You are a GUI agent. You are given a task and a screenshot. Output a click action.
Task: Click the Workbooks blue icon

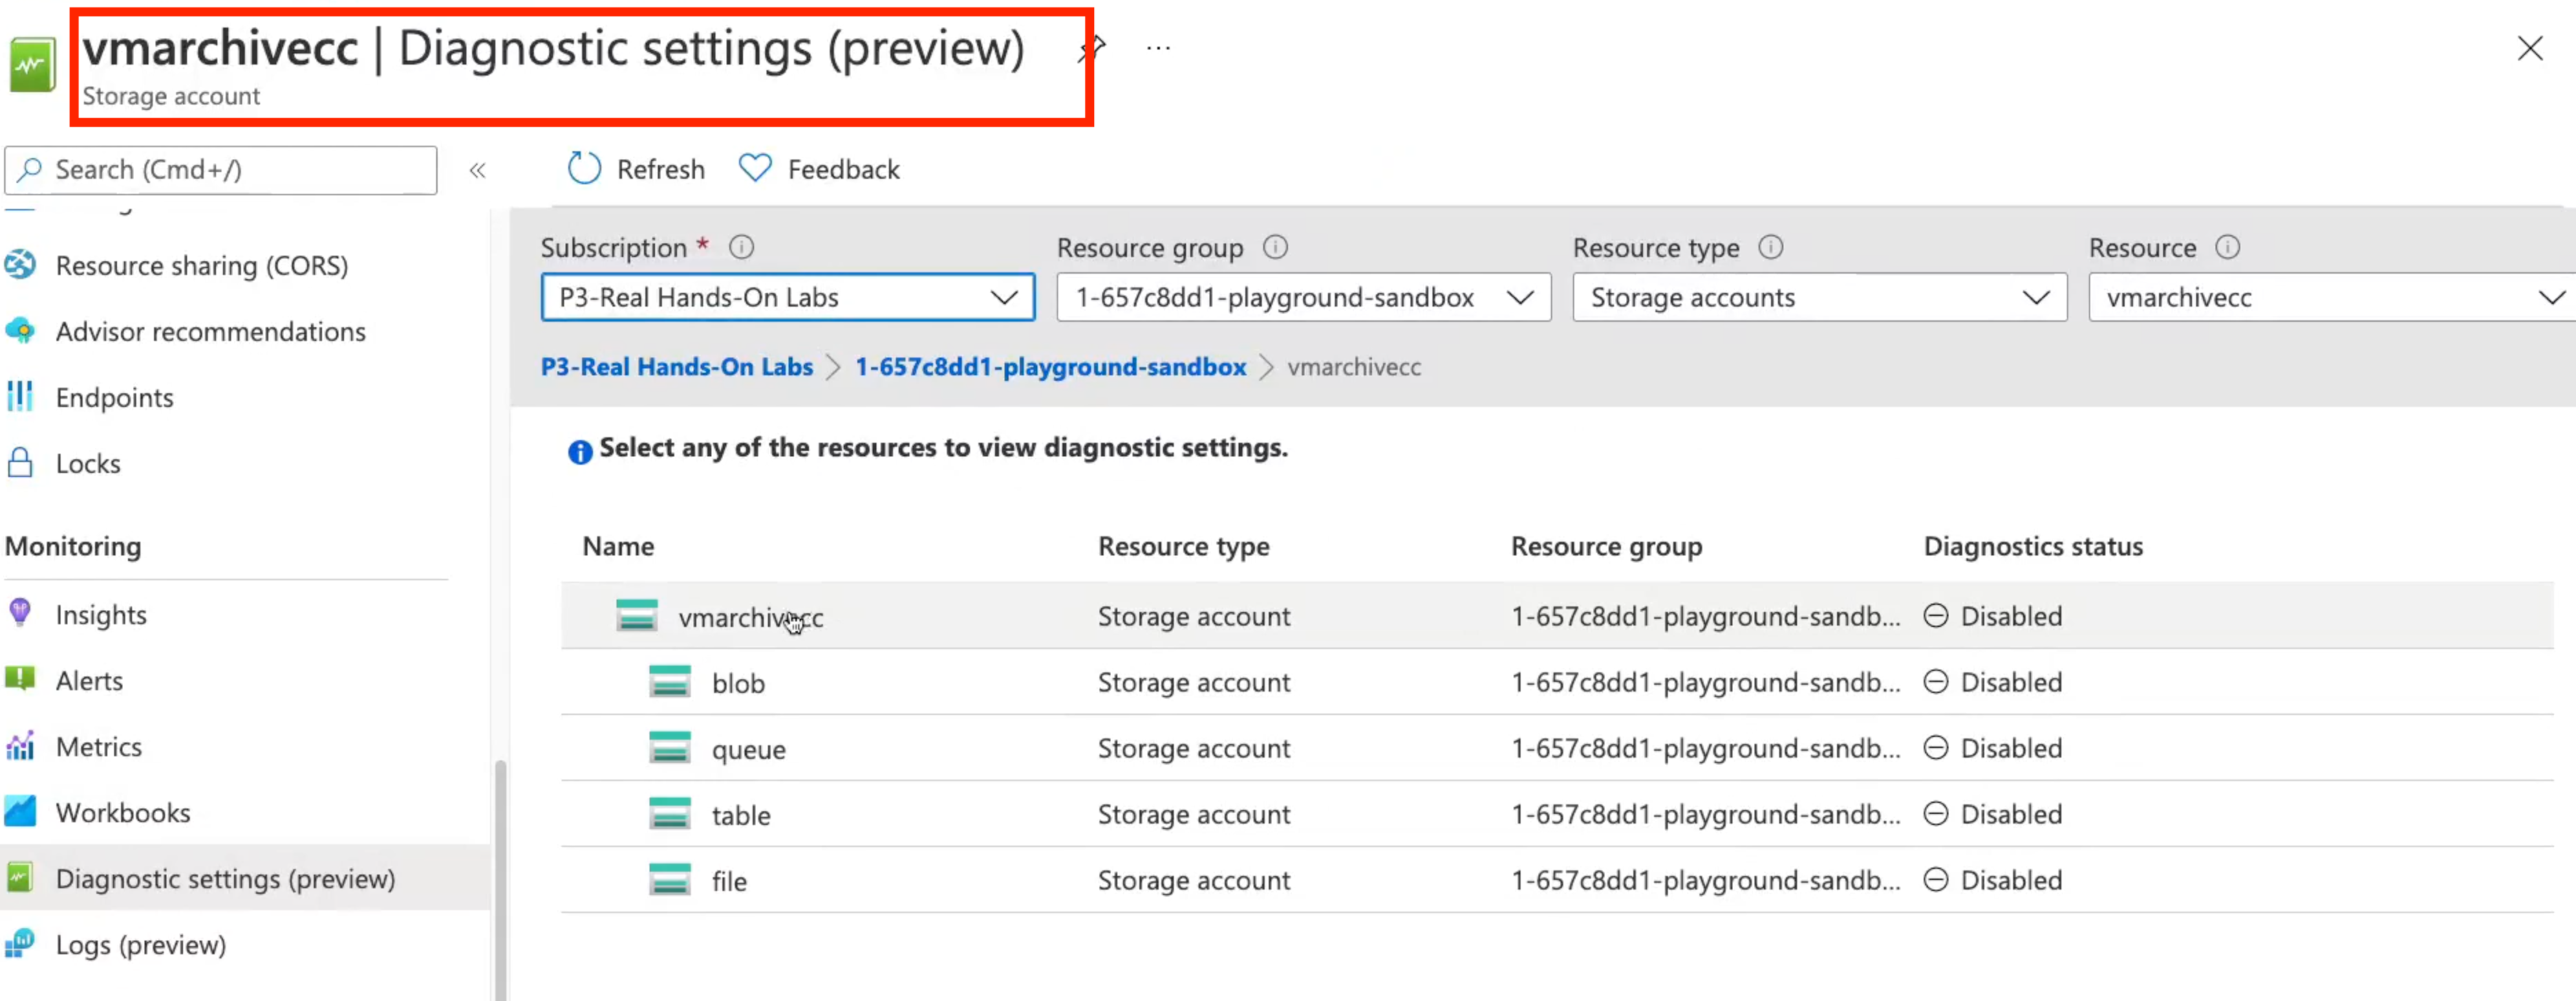pyautogui.click(x=20, y=811)
